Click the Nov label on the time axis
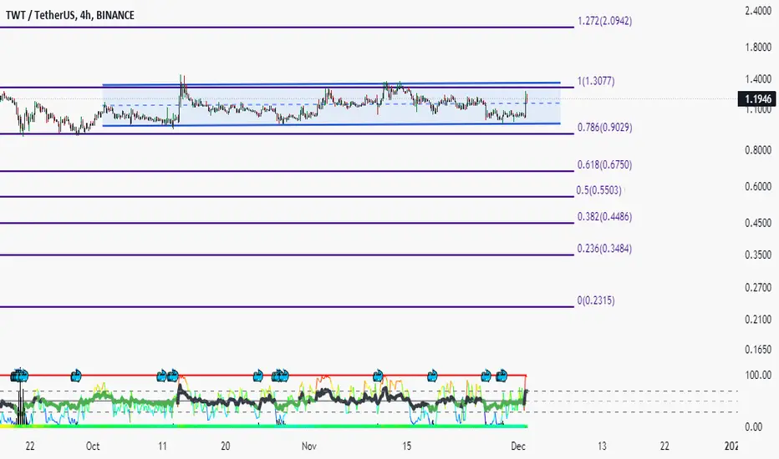The image size is (779, 459). pos(309,446)
